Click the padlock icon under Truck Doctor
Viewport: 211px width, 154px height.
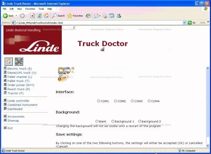click(103, 49)
